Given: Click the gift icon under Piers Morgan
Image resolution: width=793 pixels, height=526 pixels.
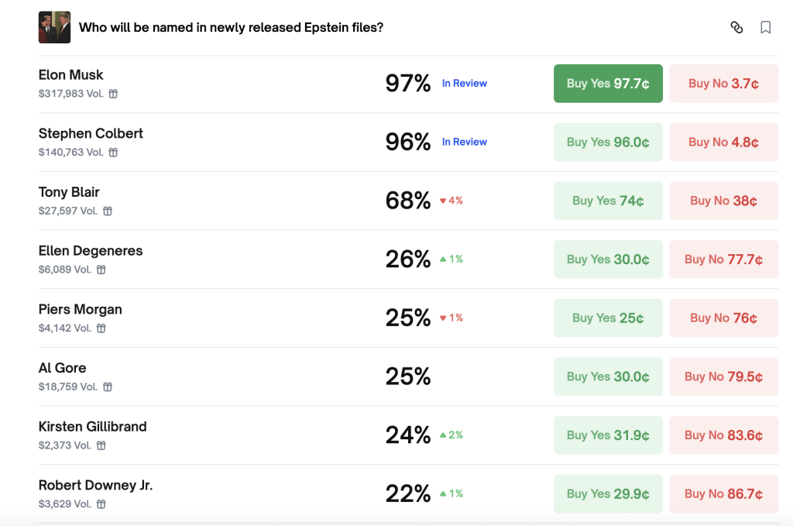Looking at the screenshot, I should click(x=101, y=328).
